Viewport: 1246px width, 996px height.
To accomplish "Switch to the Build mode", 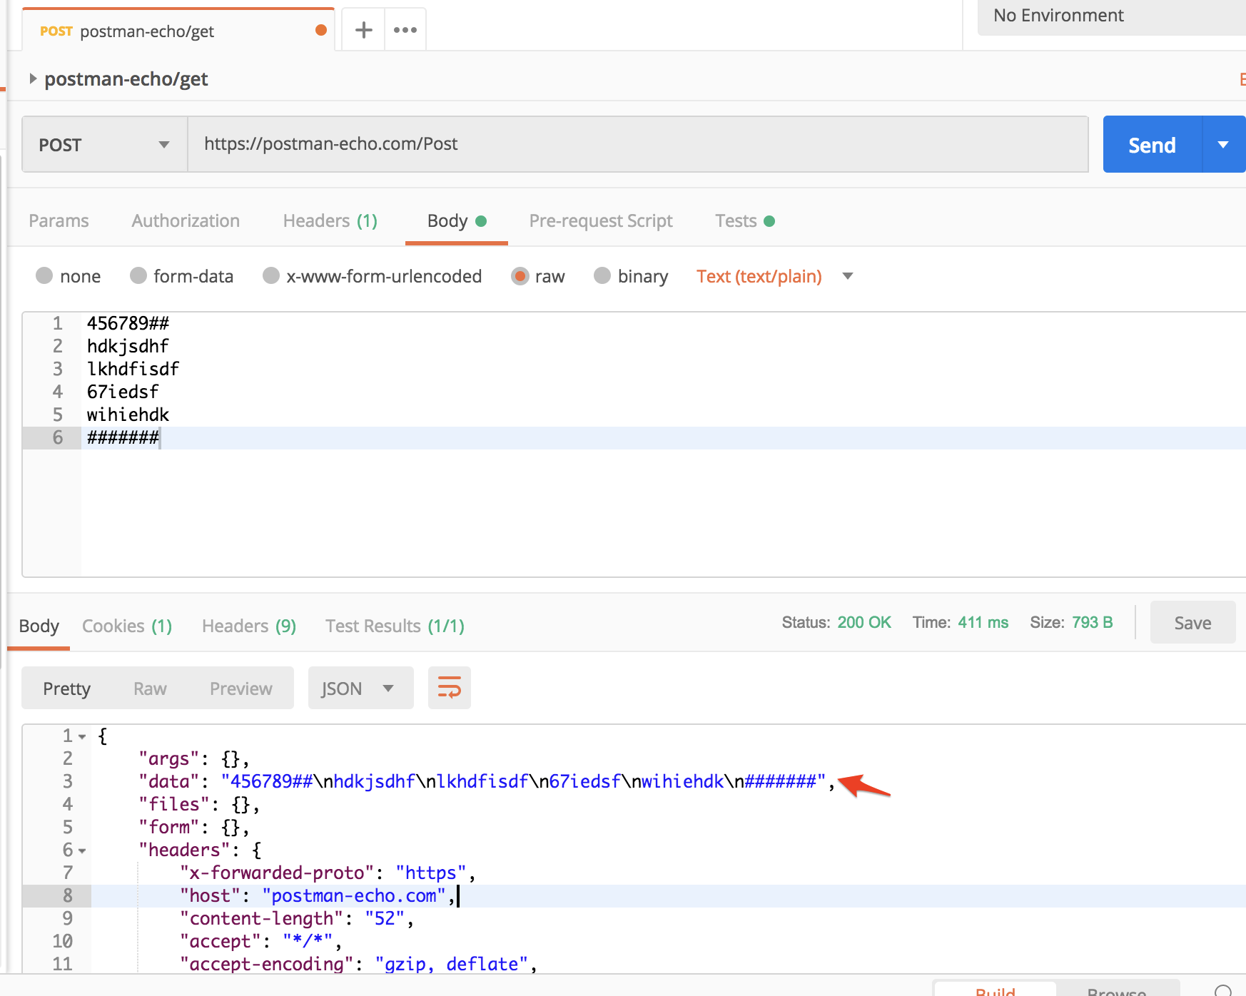I will (995, 990).
